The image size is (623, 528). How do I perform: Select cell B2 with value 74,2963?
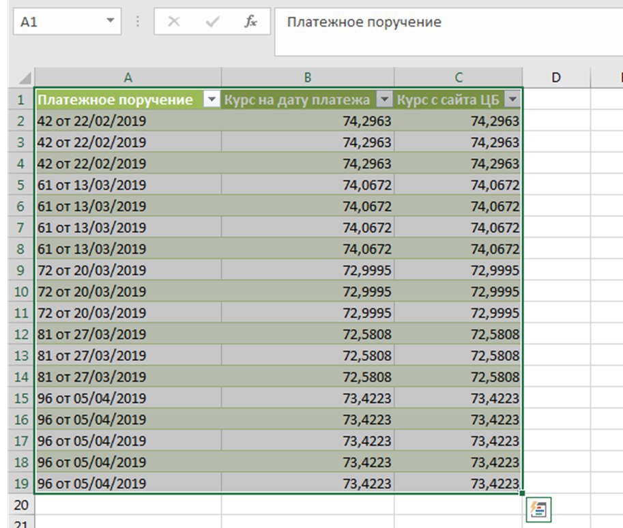pos(308,121)
